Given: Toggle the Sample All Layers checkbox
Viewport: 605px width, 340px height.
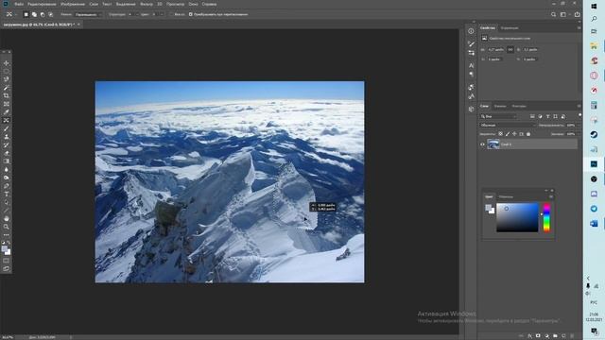Looking at the screenshot, I should pyautogui.click(x=171, y=15).
